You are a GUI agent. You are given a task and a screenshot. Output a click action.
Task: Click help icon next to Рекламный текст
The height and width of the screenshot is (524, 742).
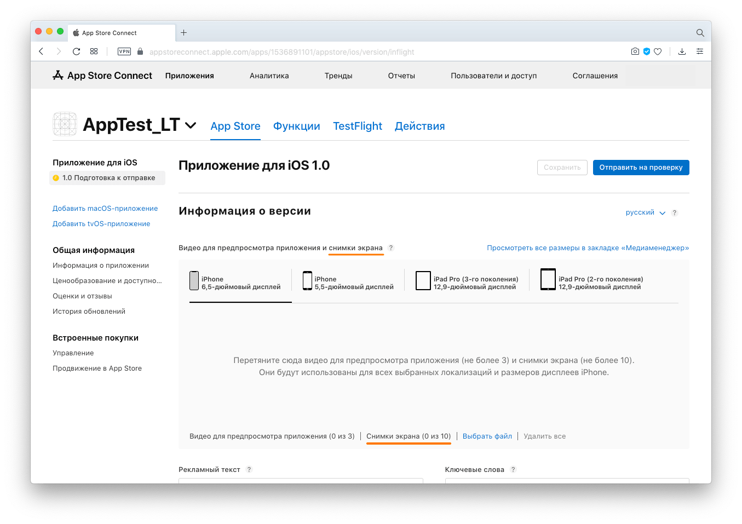[x=249, y=470]
